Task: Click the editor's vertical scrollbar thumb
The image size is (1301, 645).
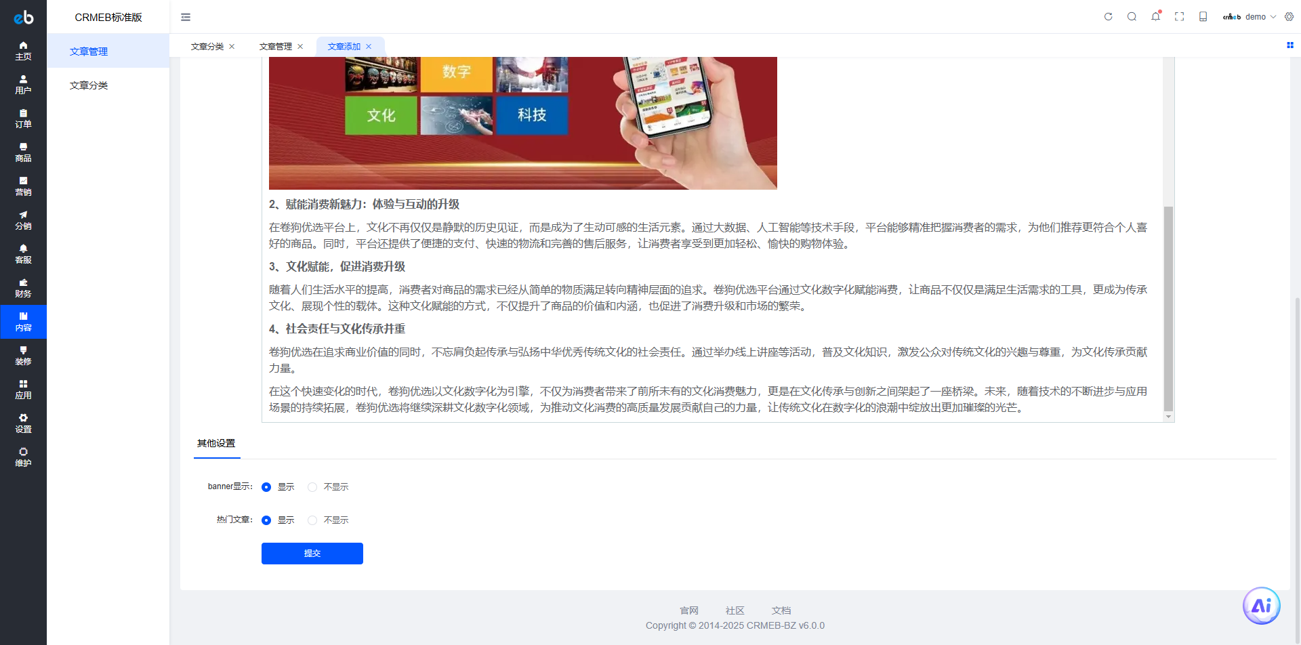Action: 1168,308
